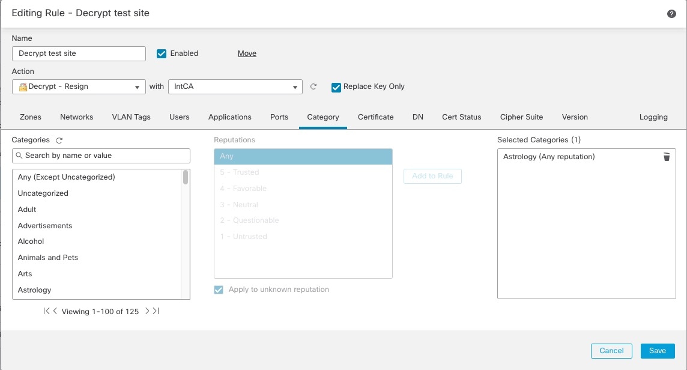Select the Advertisements category
The width and height of the screenshot is (687, 370).
tap(97, 226)
